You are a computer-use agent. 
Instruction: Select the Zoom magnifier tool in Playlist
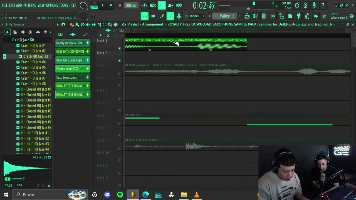pyautogui.click(x=110, y=24)
